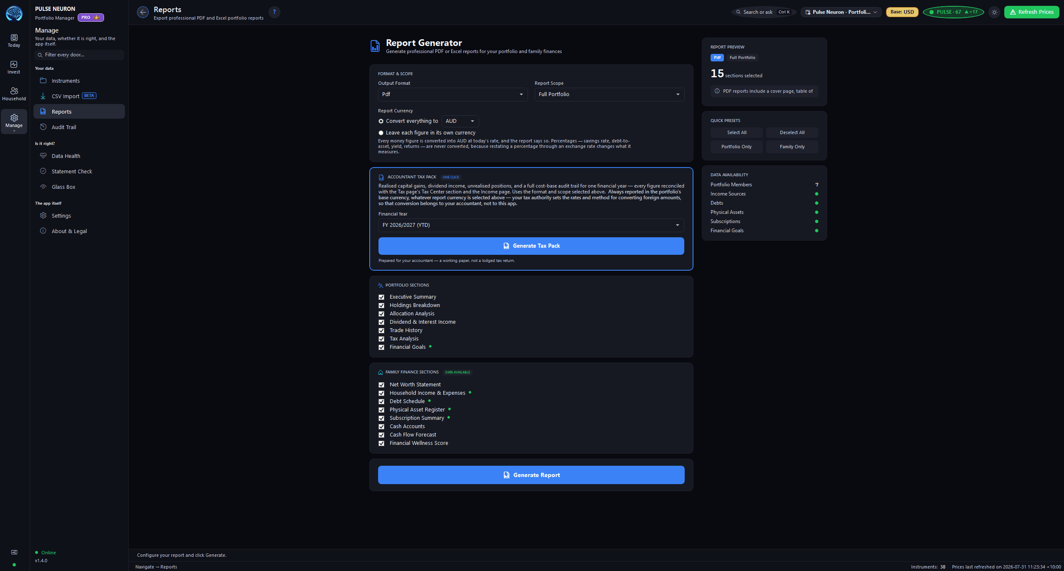Click the Data Health heart icon

[x=43, y=156]
